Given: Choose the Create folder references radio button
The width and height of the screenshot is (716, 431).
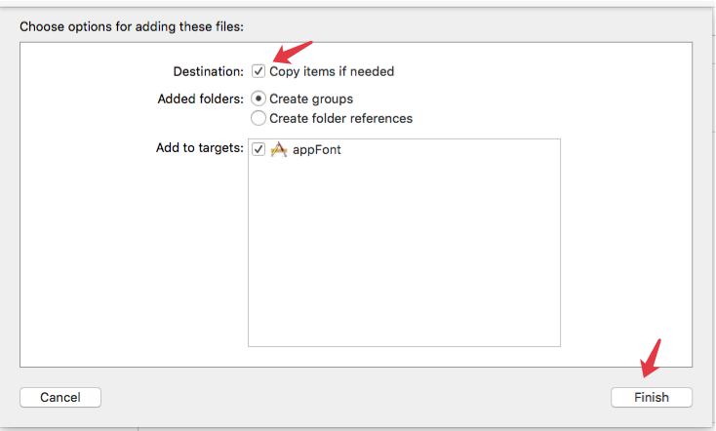Looking at the screenshot, I should point(259,118).
